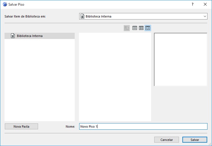Switch to list view icon
The width and height of the screenshot is (212, 146).
click(135, 28)
